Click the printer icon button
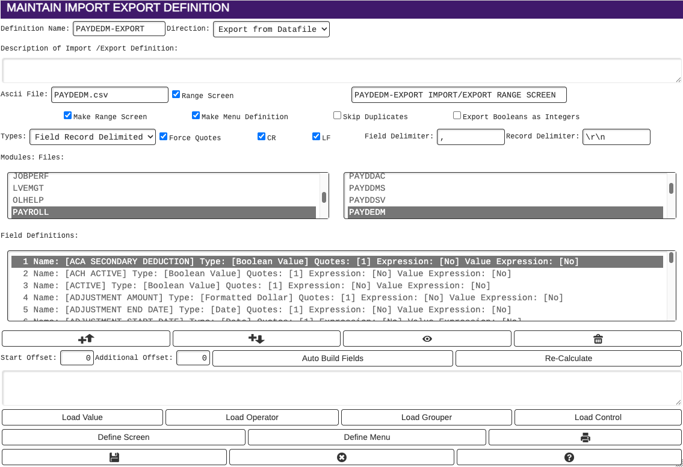This screenshot has height=467, width=683. (x=585, y=438)
